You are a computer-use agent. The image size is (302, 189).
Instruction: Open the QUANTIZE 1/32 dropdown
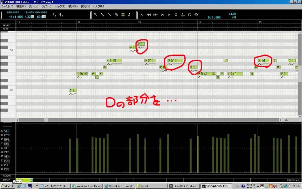(44, 17)
